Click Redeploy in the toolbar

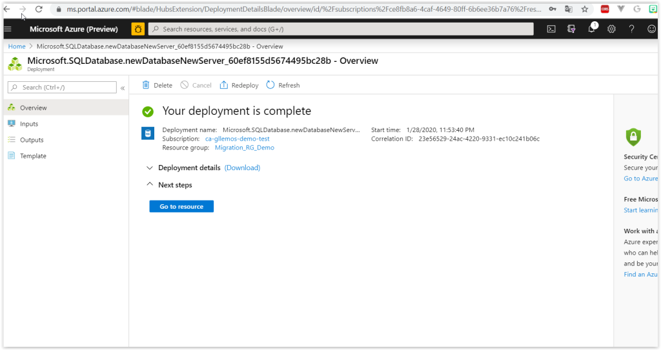coord(239,85)
